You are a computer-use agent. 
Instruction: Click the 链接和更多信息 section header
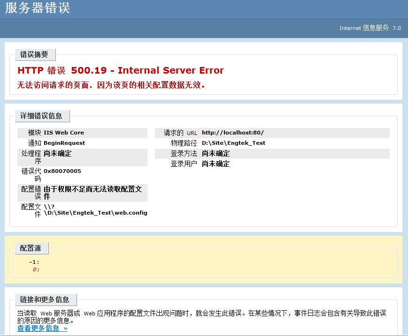(x=45, y=299)
